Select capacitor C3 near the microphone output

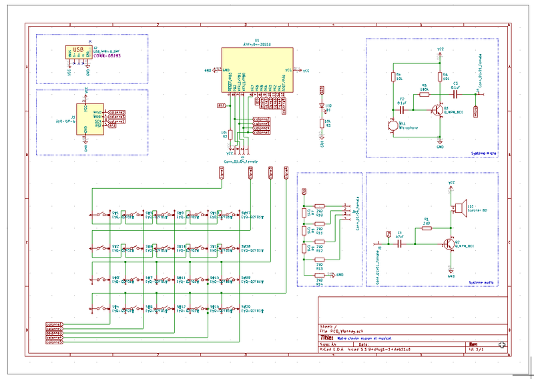(x=456, y=94)
